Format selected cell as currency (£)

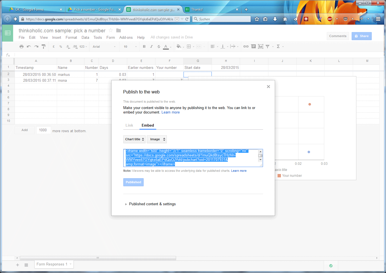coord(54,47)
